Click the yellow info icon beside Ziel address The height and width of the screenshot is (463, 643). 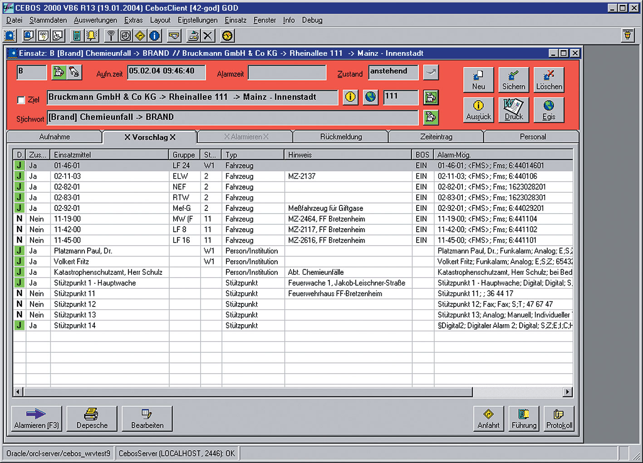(x=350, y=97)
